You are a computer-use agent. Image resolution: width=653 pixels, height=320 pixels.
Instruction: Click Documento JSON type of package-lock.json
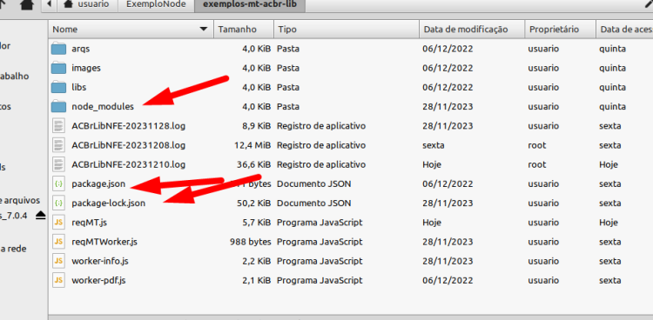point(314,203)
